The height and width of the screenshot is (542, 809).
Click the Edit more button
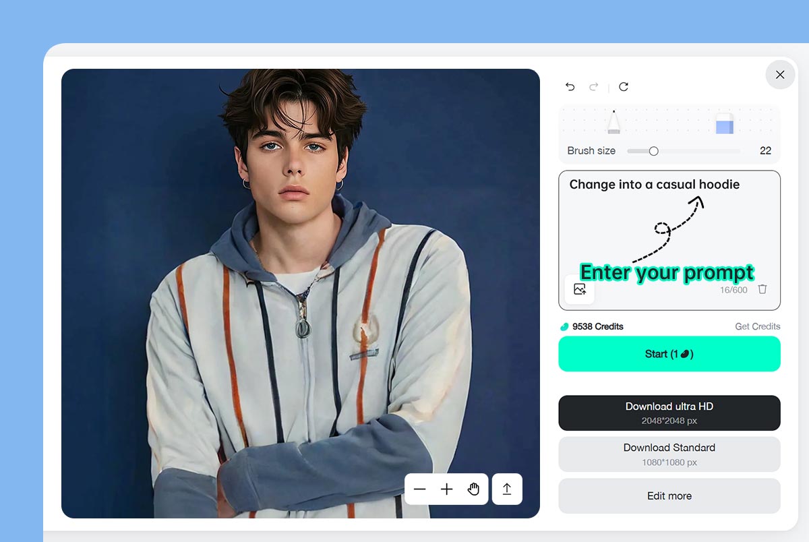[669, 496]
